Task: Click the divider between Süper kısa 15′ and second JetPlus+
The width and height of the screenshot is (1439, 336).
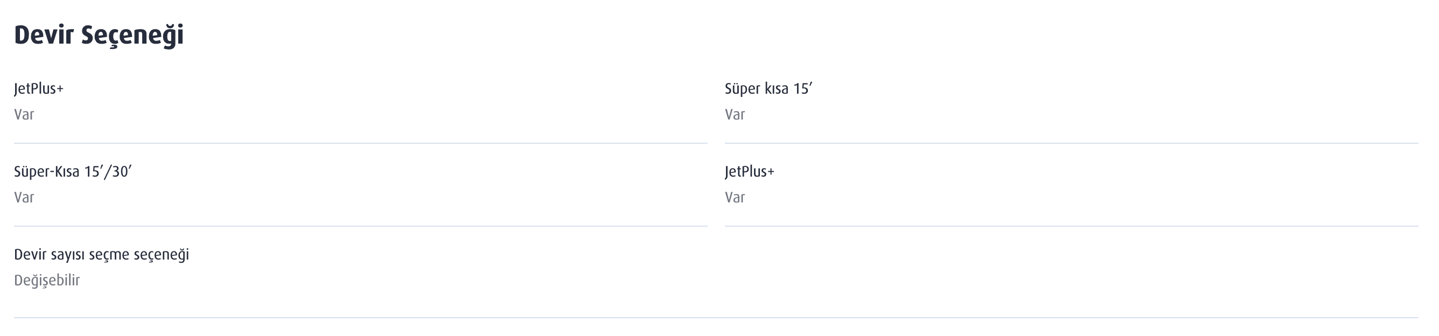Action: [x=1071, y=143]
